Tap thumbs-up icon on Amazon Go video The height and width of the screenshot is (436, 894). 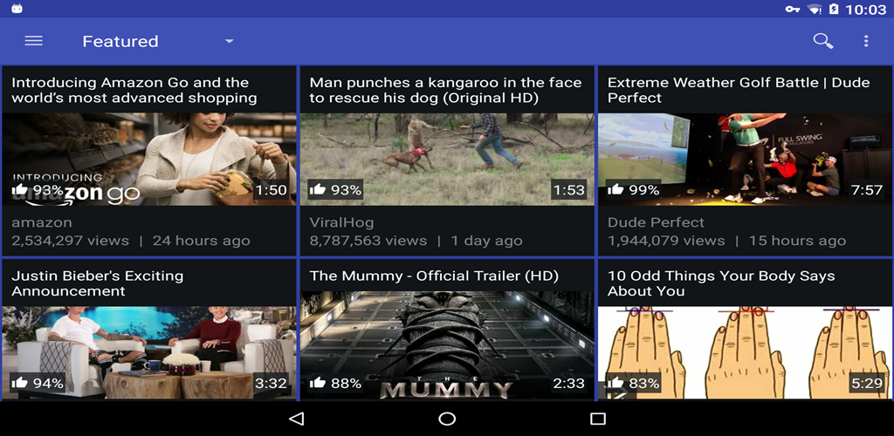(19, 189)
